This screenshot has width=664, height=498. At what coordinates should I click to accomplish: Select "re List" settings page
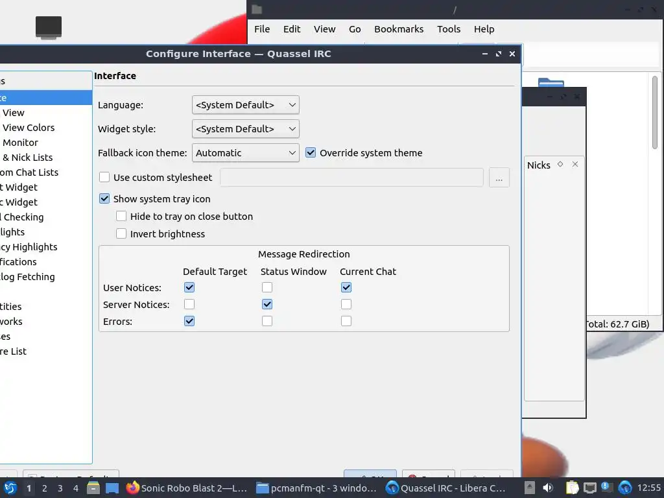pyautogui.click(x=46, y=351)
